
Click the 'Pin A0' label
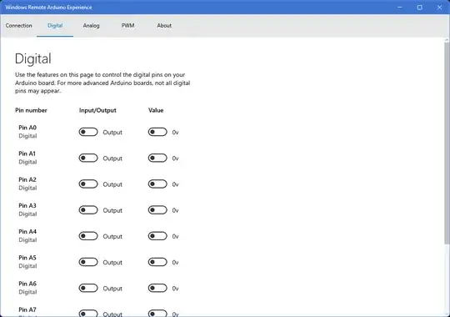pos(27,128)
